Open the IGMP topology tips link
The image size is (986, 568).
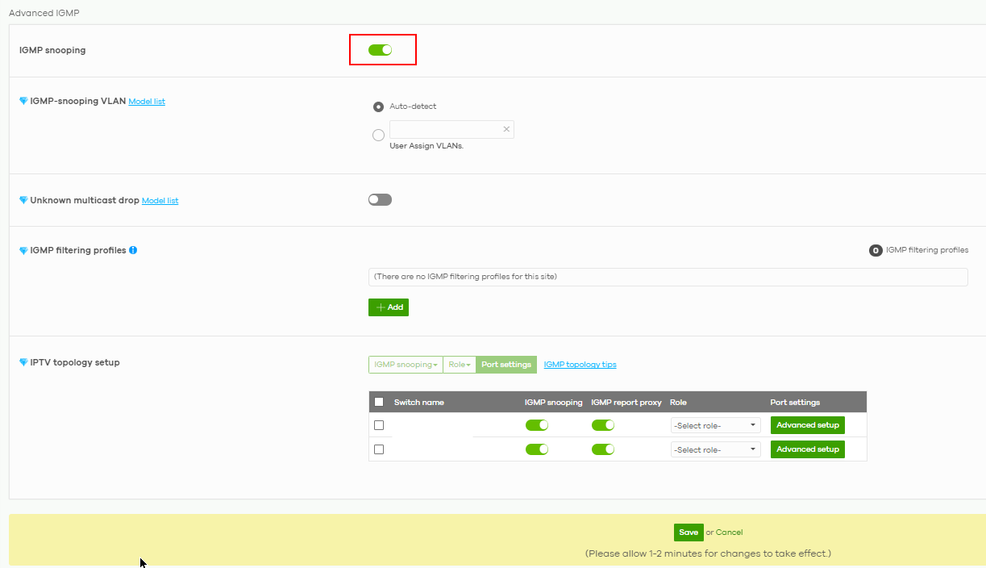[x=580, y=365]
